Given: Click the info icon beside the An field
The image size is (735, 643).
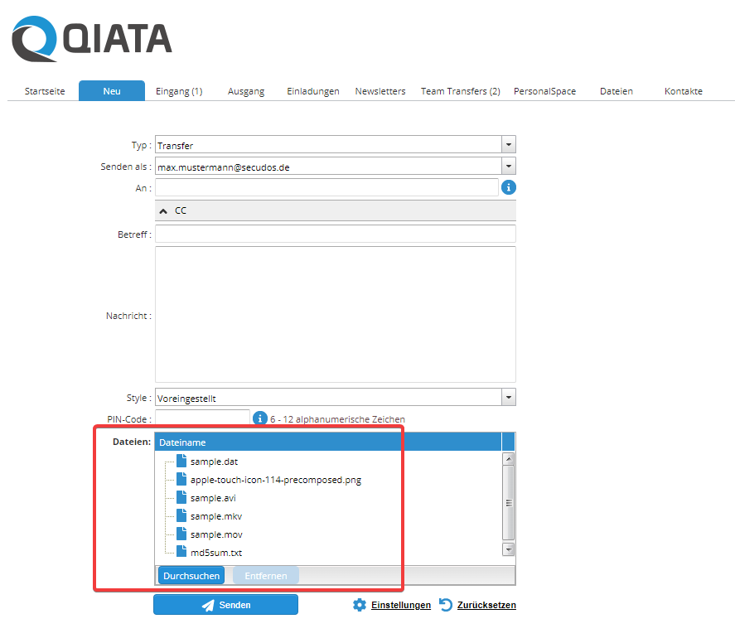Looking at the screenshot, I should 509,187.
